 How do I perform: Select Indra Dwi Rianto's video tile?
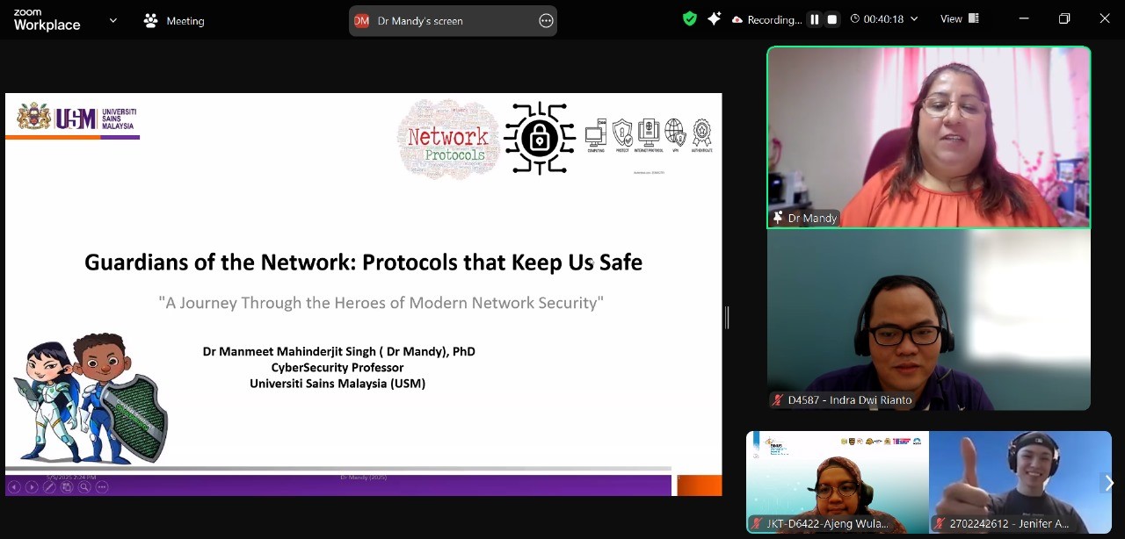929,320
